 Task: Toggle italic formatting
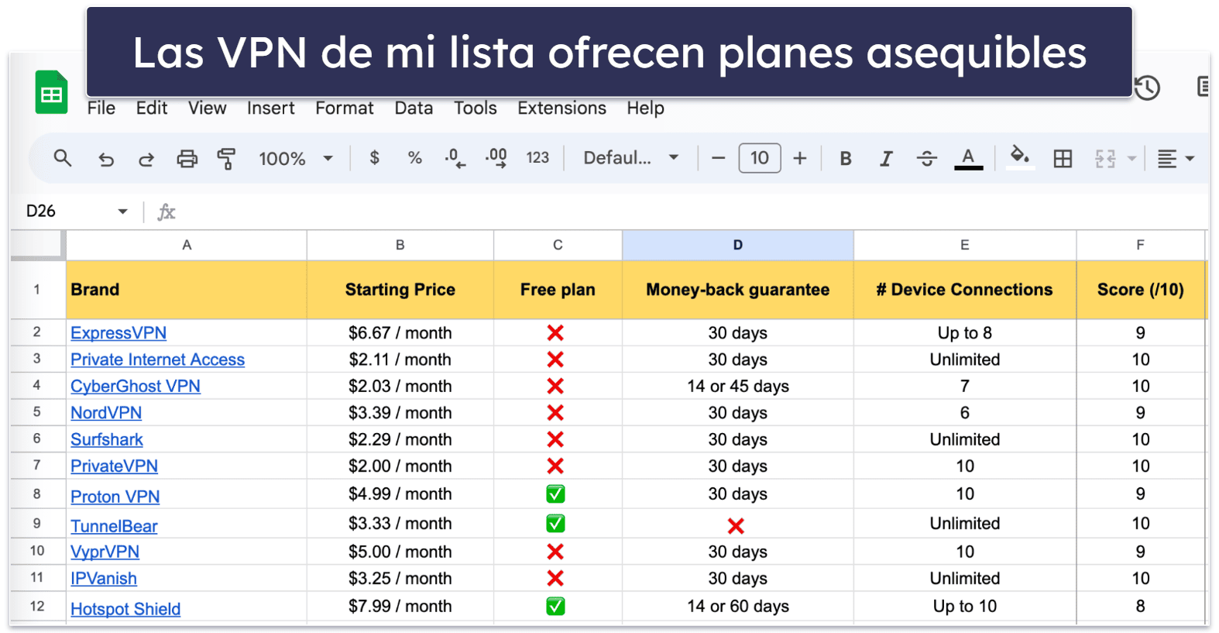(886, 159)
